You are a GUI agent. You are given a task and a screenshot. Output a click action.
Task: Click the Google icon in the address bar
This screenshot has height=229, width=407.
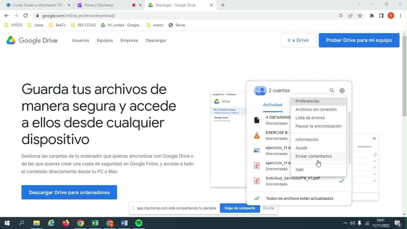point(341,16)
